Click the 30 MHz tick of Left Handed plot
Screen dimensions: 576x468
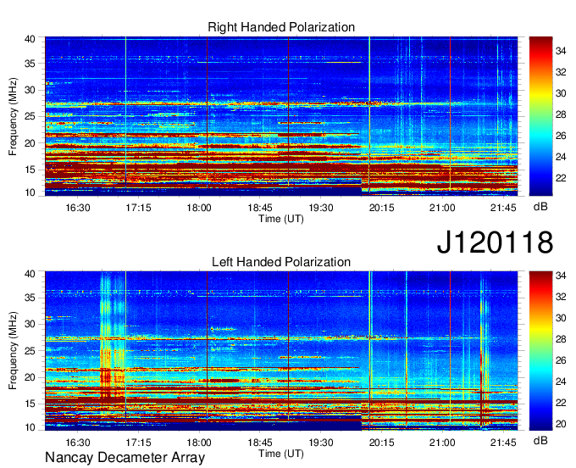[x=30, y=324]
